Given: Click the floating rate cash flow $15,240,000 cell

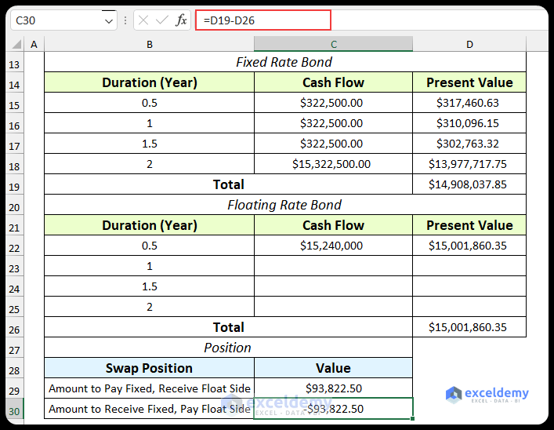Looking at the screenshot, I should coord(333,246).
